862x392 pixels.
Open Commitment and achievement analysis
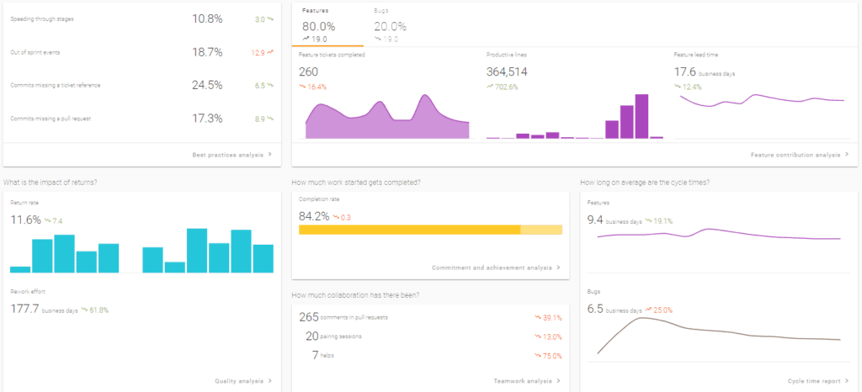pyautogui.click(x=493, y=268)
